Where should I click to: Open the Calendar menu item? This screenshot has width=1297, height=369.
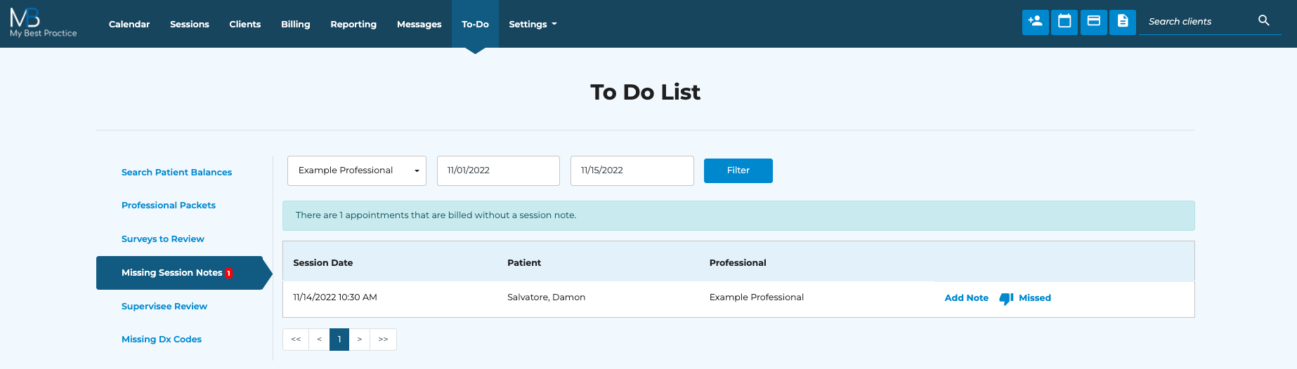click(x=129, y=24)
